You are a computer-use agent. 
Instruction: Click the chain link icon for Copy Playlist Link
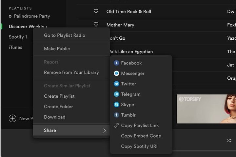pyautogui.click(x=116, y=126)
